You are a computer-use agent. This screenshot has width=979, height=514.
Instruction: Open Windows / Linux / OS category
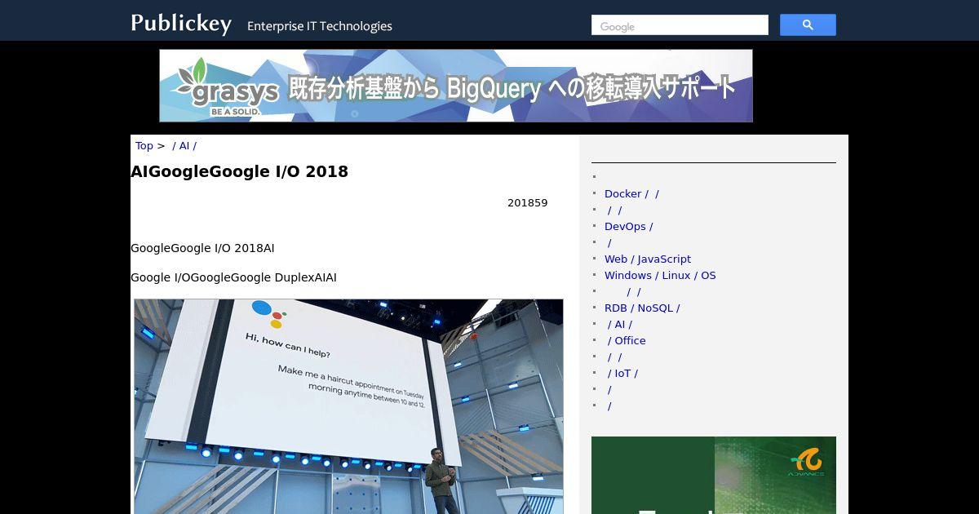pos(660,276)
